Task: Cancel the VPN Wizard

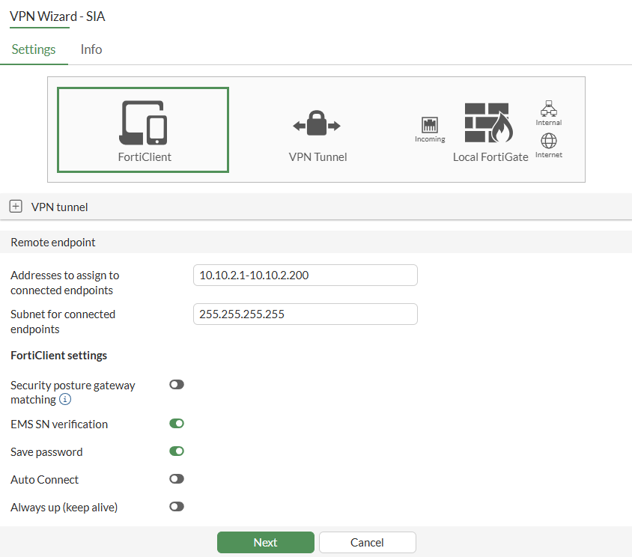Action: click(x=367, y=542)
